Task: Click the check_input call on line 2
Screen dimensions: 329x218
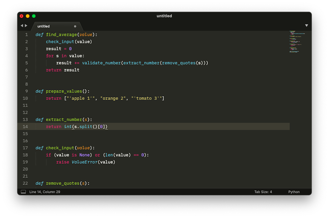Action: pos(60,42)
